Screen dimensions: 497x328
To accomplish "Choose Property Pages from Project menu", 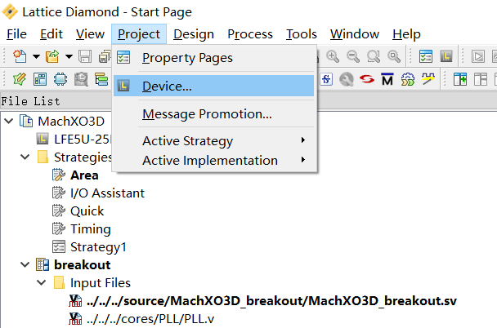I will point(213,58).
